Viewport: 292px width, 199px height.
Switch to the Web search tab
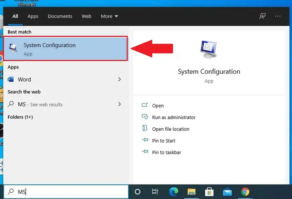coord(86,16)
